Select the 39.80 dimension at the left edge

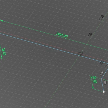(4, 52)
